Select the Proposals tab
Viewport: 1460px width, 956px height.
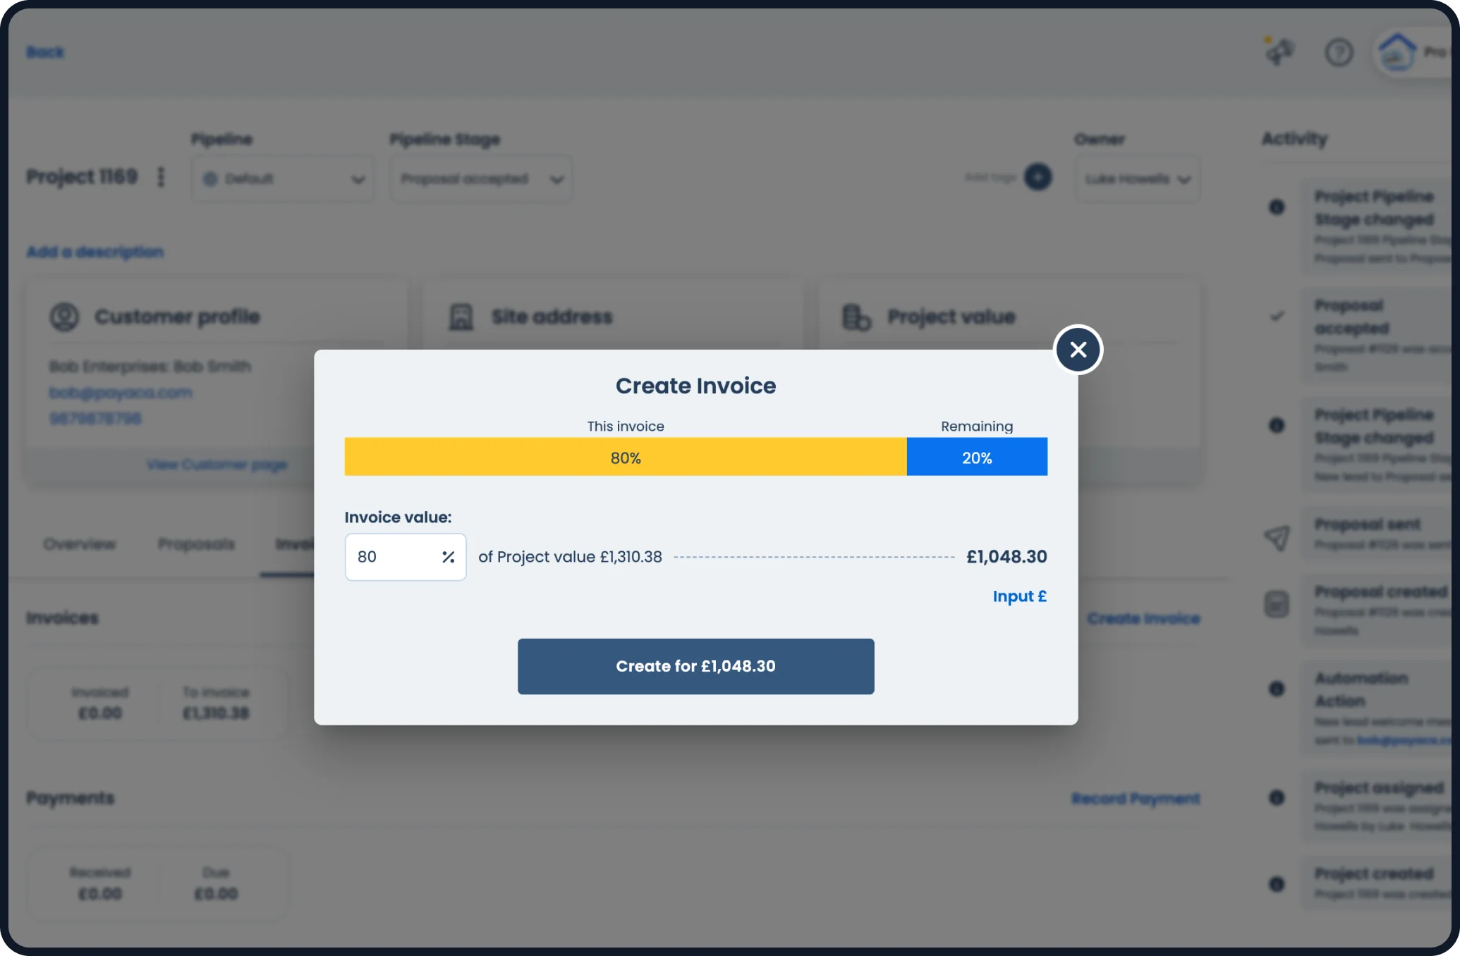coord(195,544)
